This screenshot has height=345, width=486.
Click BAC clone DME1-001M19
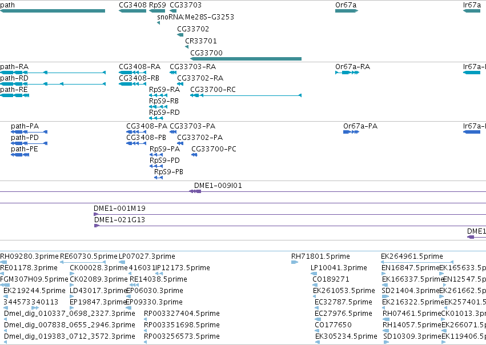119,208
